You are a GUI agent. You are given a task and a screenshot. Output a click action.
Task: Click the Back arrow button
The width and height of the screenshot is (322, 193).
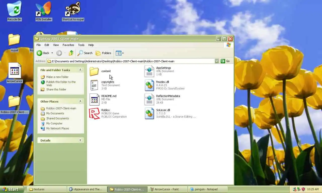click(x=43, y=53)
